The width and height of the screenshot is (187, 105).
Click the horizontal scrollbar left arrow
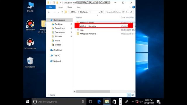75,91
